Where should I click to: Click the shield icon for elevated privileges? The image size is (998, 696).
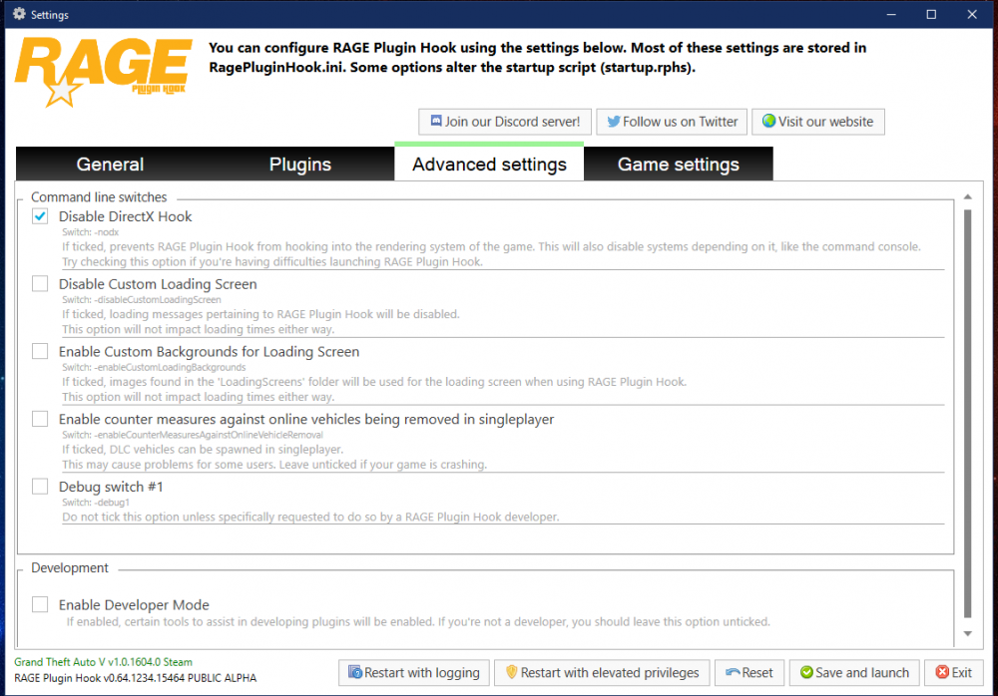pos(511,672)
